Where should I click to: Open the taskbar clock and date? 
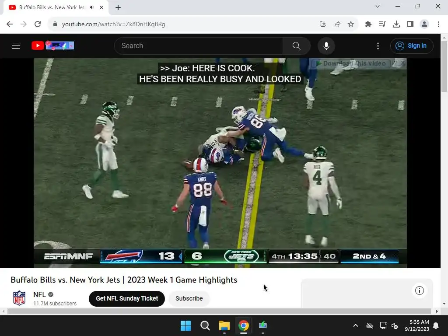point(417,325)
